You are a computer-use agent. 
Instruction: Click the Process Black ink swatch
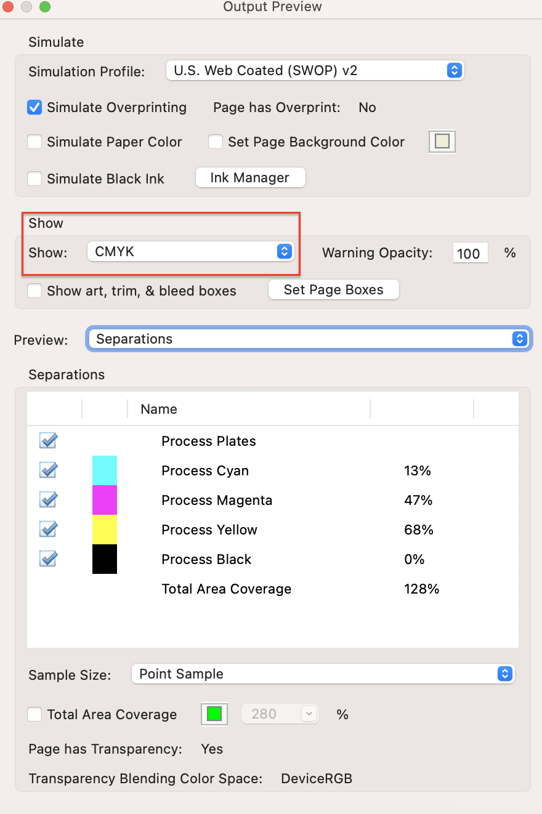tap(104, 559)
